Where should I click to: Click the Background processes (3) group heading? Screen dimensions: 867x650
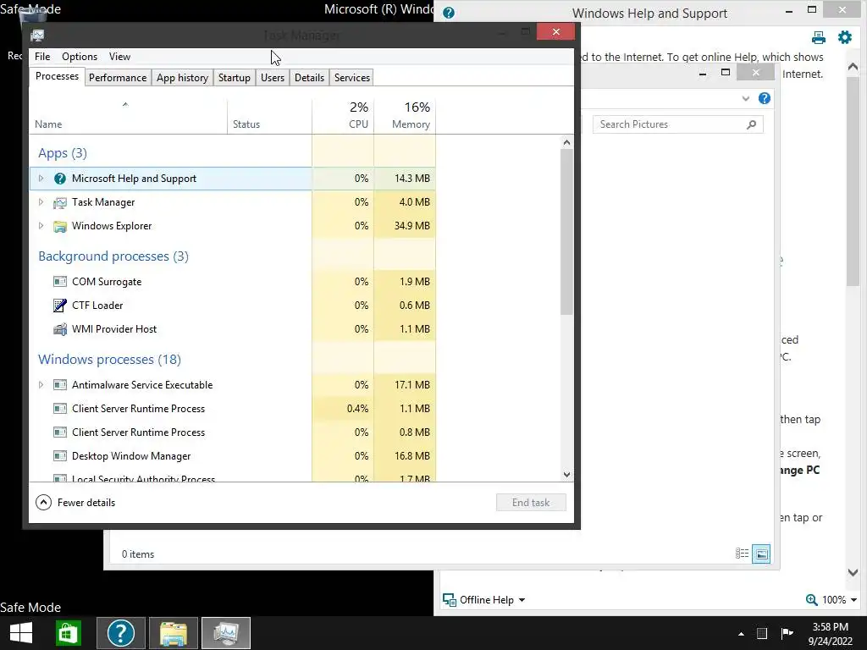coord(113,256)
